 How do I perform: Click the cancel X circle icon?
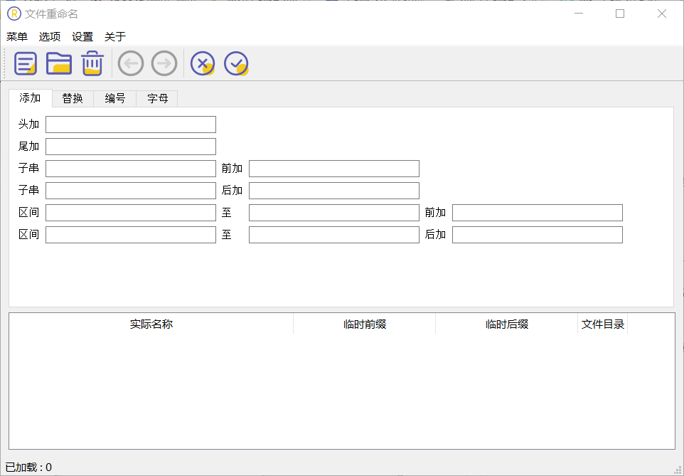203,64
